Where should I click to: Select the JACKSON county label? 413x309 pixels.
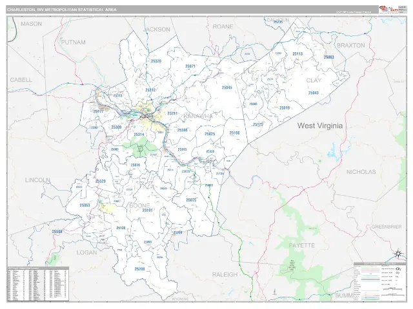[157, 30]
